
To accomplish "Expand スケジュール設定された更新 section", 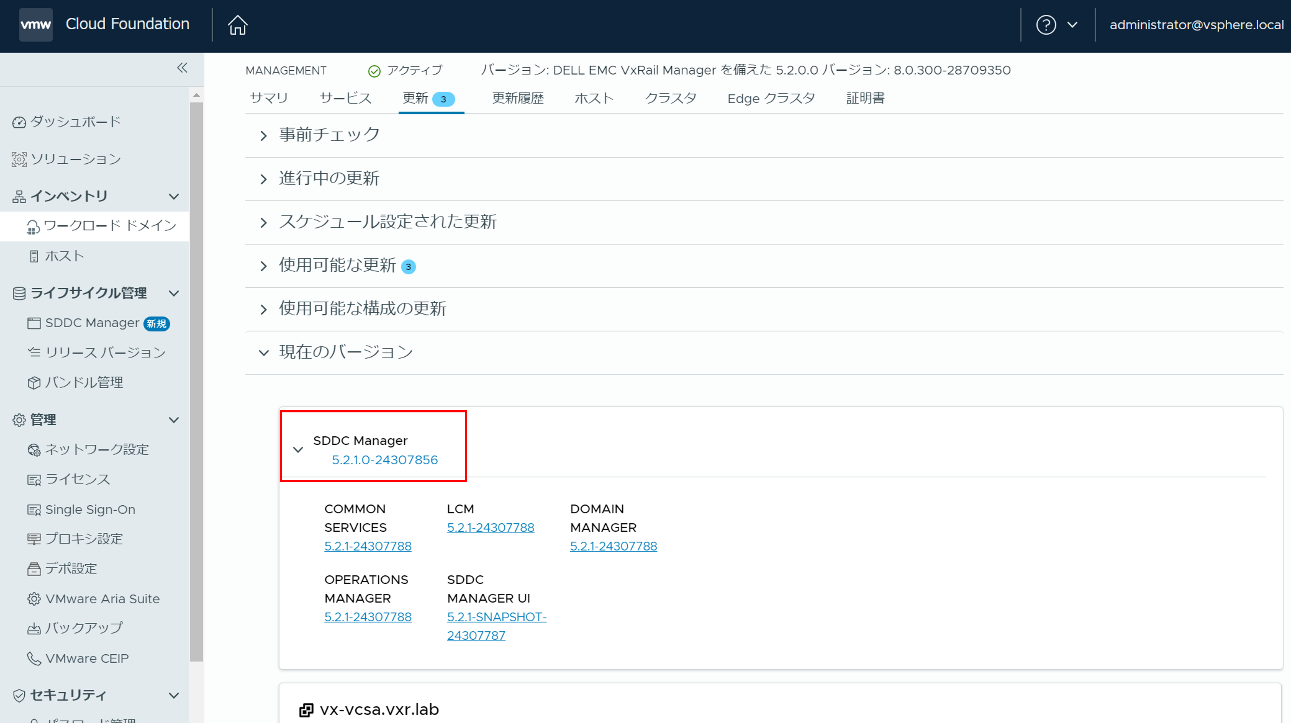I will 263,223.
